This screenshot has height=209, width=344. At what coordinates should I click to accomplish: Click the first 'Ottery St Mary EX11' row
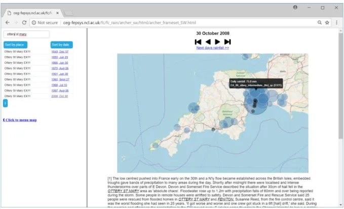[x=17, y=52]
